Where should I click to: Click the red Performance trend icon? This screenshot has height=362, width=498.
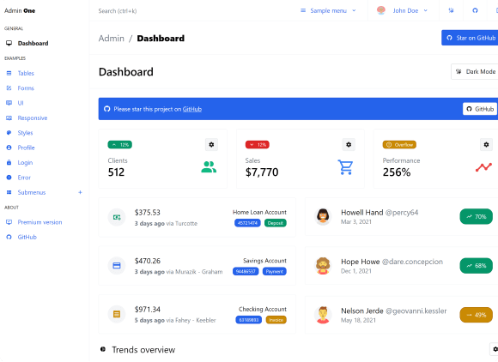483,167
